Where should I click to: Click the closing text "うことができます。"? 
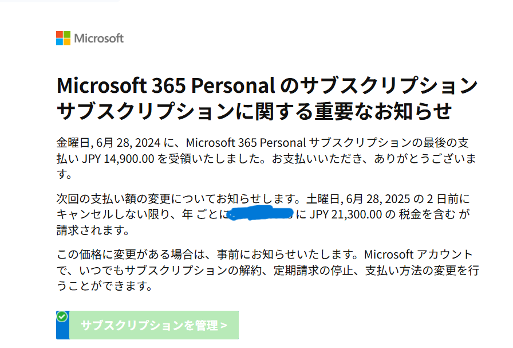(104, 286)
